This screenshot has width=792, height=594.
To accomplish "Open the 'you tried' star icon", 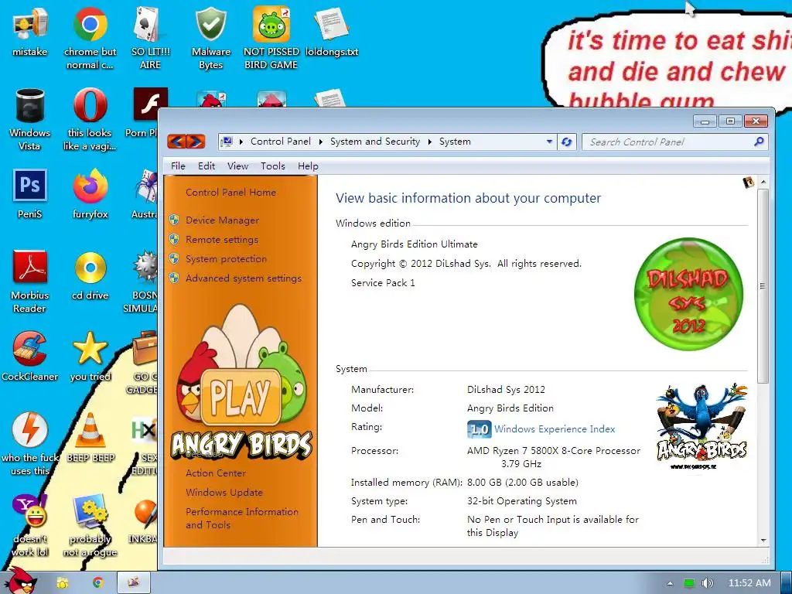I will [x=90, y=356].
